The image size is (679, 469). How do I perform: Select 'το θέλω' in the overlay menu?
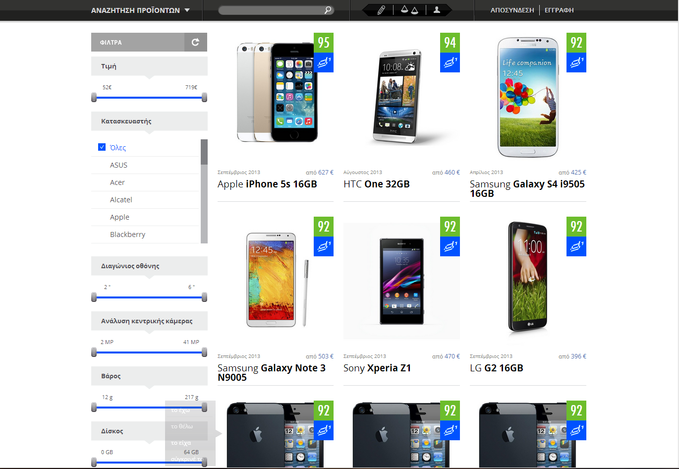[x=182, y=426]
